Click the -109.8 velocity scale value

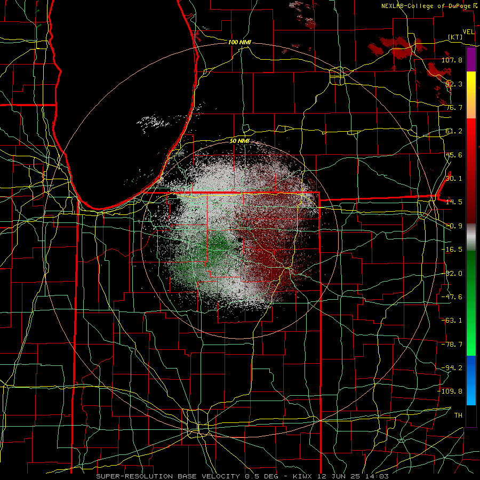click(x=450, y=391)
